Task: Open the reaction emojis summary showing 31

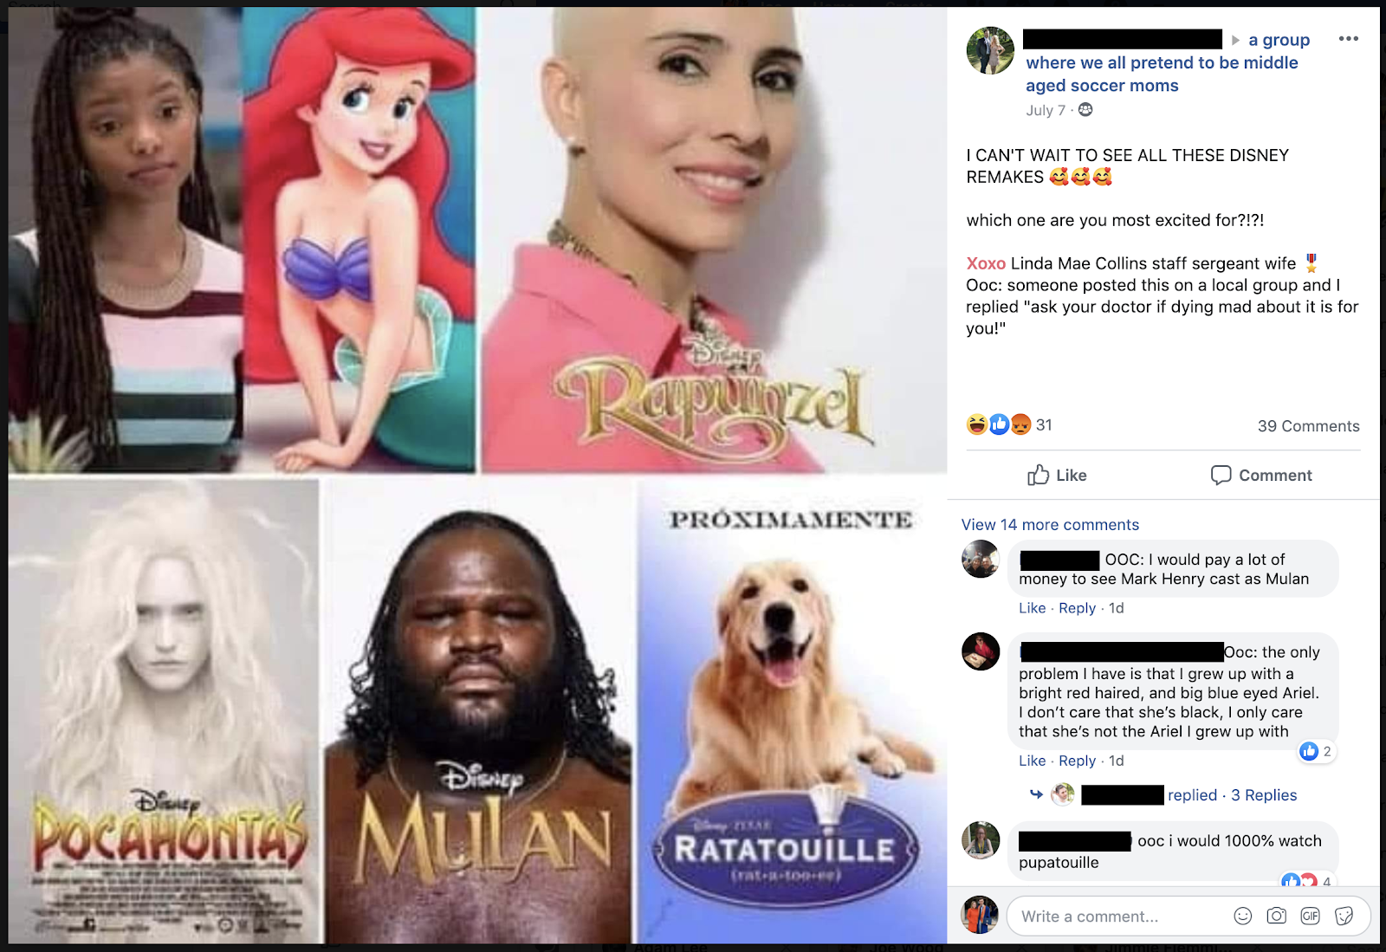Action: click(1009, 424)
